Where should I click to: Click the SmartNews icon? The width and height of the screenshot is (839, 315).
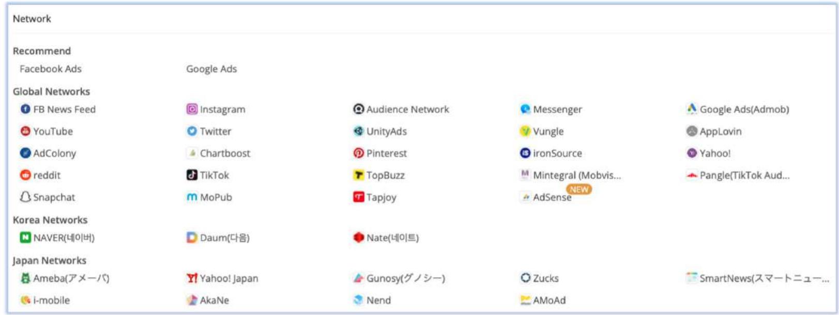pos(692,278)
